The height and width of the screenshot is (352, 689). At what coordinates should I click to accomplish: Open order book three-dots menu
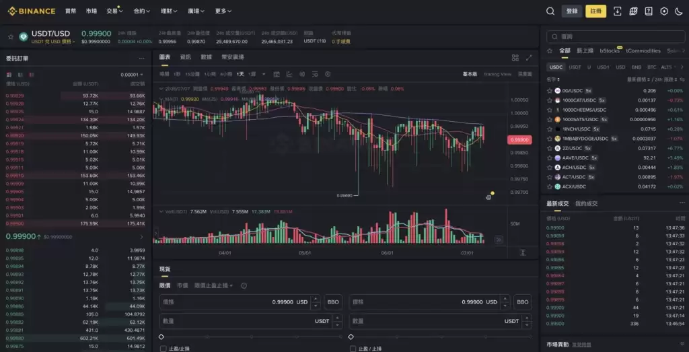(141, 59)
